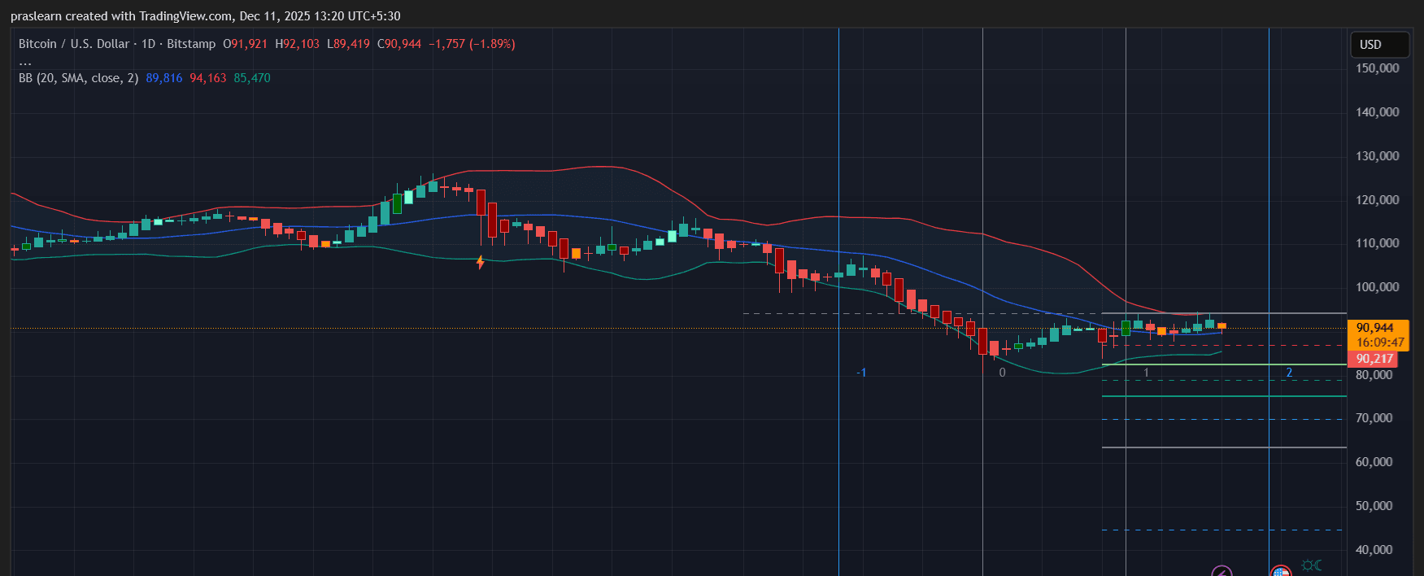Click the 40,000 price axis label
Screen dimensions: 1424x576
pyautogui.click(x=1374, y=550)
